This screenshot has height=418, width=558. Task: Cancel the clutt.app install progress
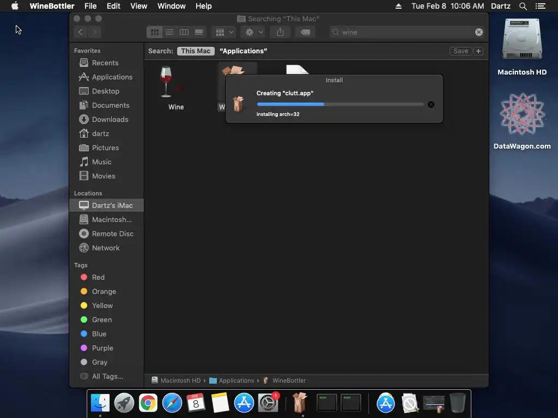point(431,104)
